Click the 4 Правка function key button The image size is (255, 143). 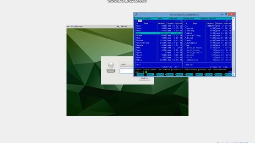pyautogui.click(x=169, y=74)
